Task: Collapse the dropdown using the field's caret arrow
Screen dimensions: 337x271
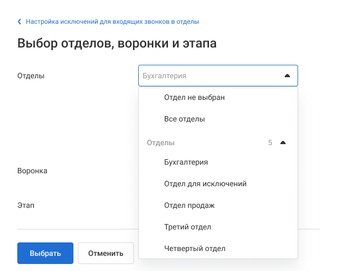Action: pos(287,76)
